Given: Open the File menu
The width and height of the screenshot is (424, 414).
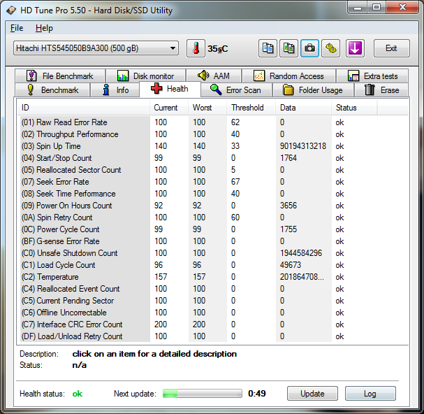Looking at the screenshot, I should pyautogui.click(x=17, y=28).
